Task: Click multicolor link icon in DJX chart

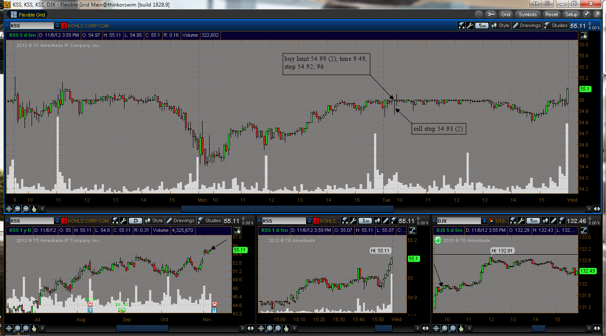Action: point(492,221)
